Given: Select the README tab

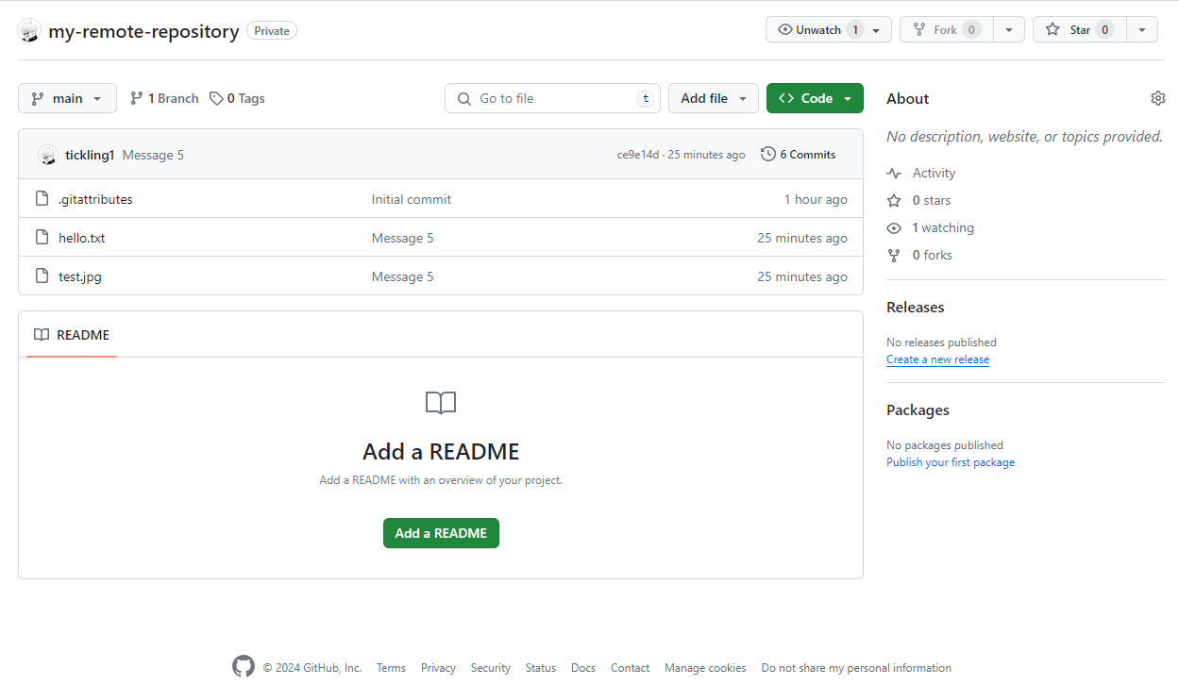Looking at the screenshot, I should (72, 335).
